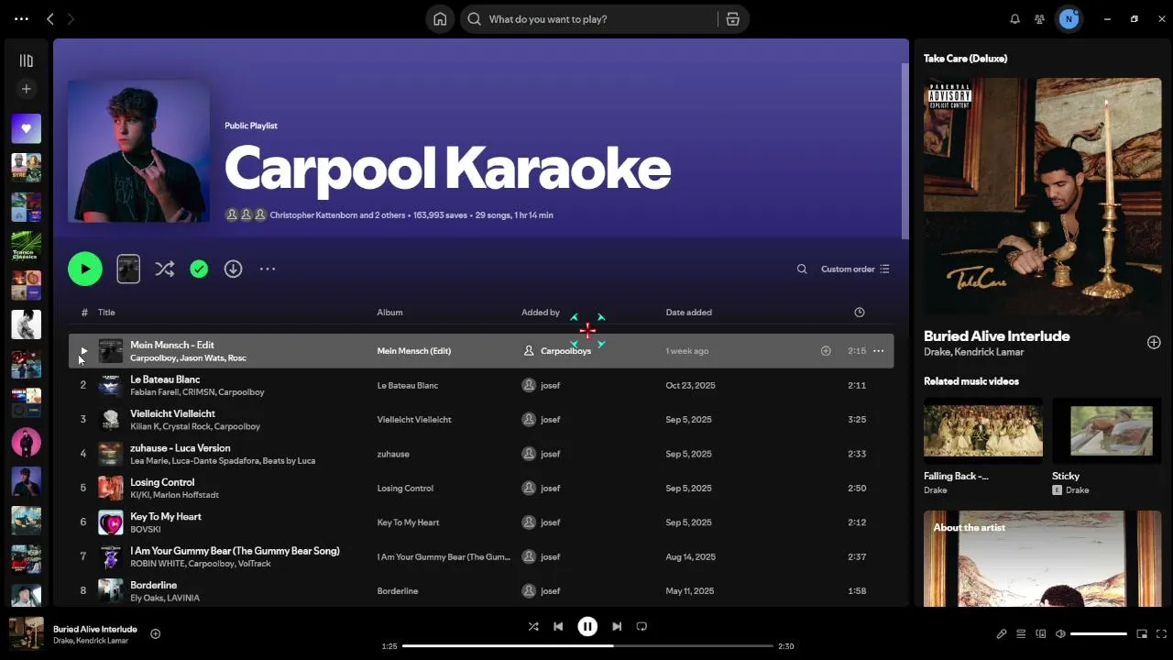Open the miniplayer
This screenshot has height=660, width=1173.
coord(1142,633)
